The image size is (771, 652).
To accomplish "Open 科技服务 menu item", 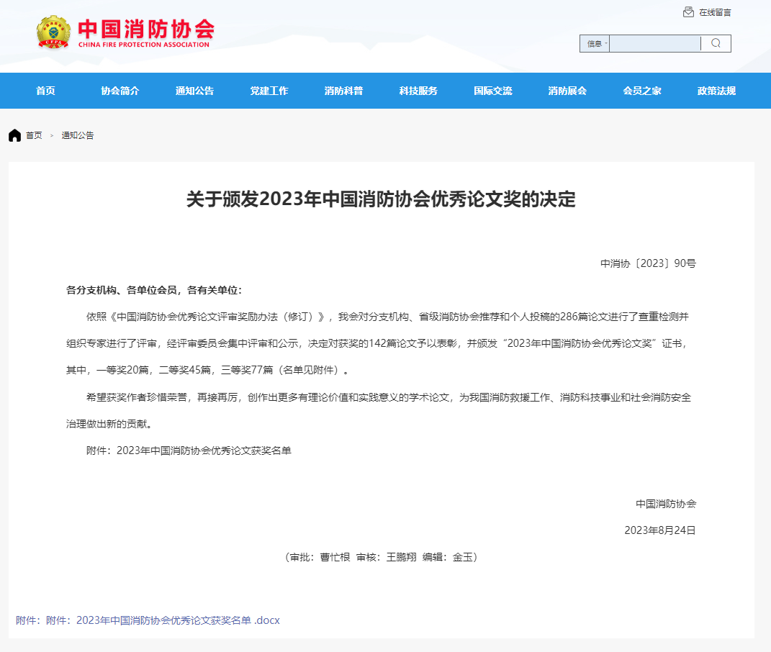I will pyautogui.click(x=418, y=91).
